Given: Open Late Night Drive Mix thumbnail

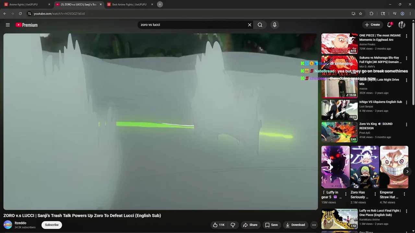Looking at the screenshot, I should point(339,88).
